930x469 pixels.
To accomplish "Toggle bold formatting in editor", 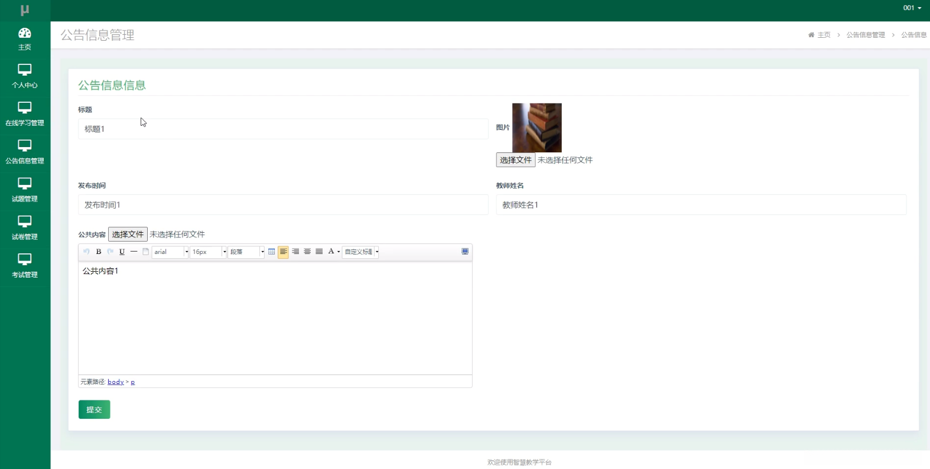I will click(x=99, y=252).
